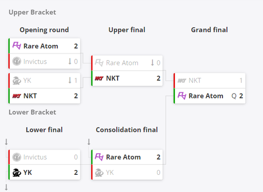
Task: Click YK logo in opening round match
Action: coord(17,80)
